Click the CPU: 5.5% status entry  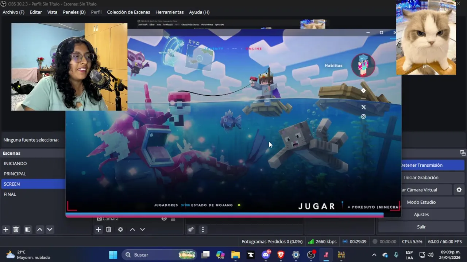(412, 242)
